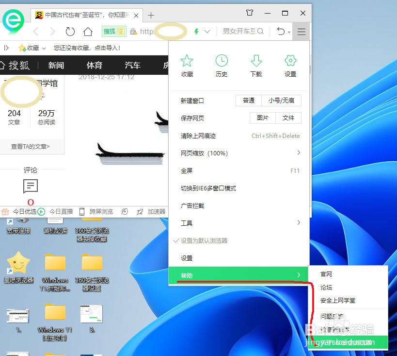
Task: Click the 360 browser logo
Action: coord(13,22)
